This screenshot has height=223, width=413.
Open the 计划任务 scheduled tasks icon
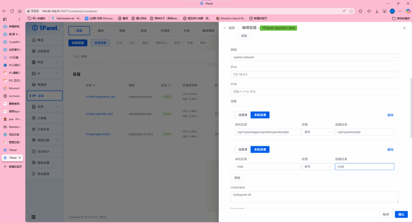click(34, 129)
